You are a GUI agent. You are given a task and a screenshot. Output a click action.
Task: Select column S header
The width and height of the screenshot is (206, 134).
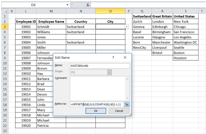click(x=186, y=11)
